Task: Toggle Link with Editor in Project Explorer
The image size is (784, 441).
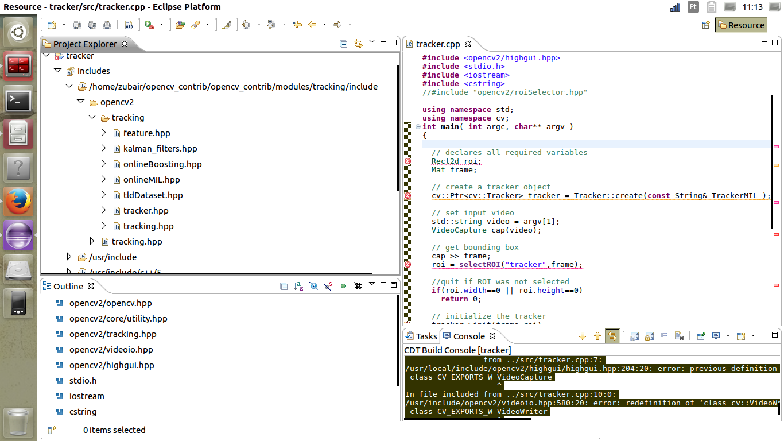Action: [x=358, y=44]
